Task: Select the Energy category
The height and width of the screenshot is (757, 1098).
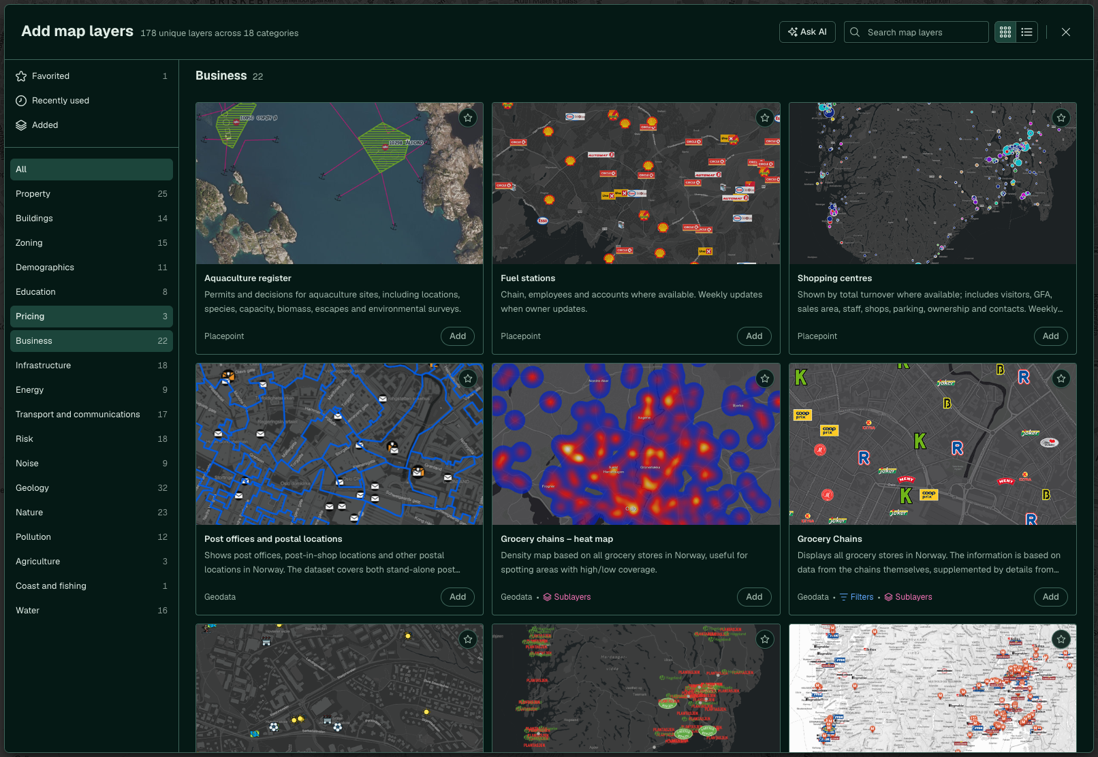Action: 91,390
